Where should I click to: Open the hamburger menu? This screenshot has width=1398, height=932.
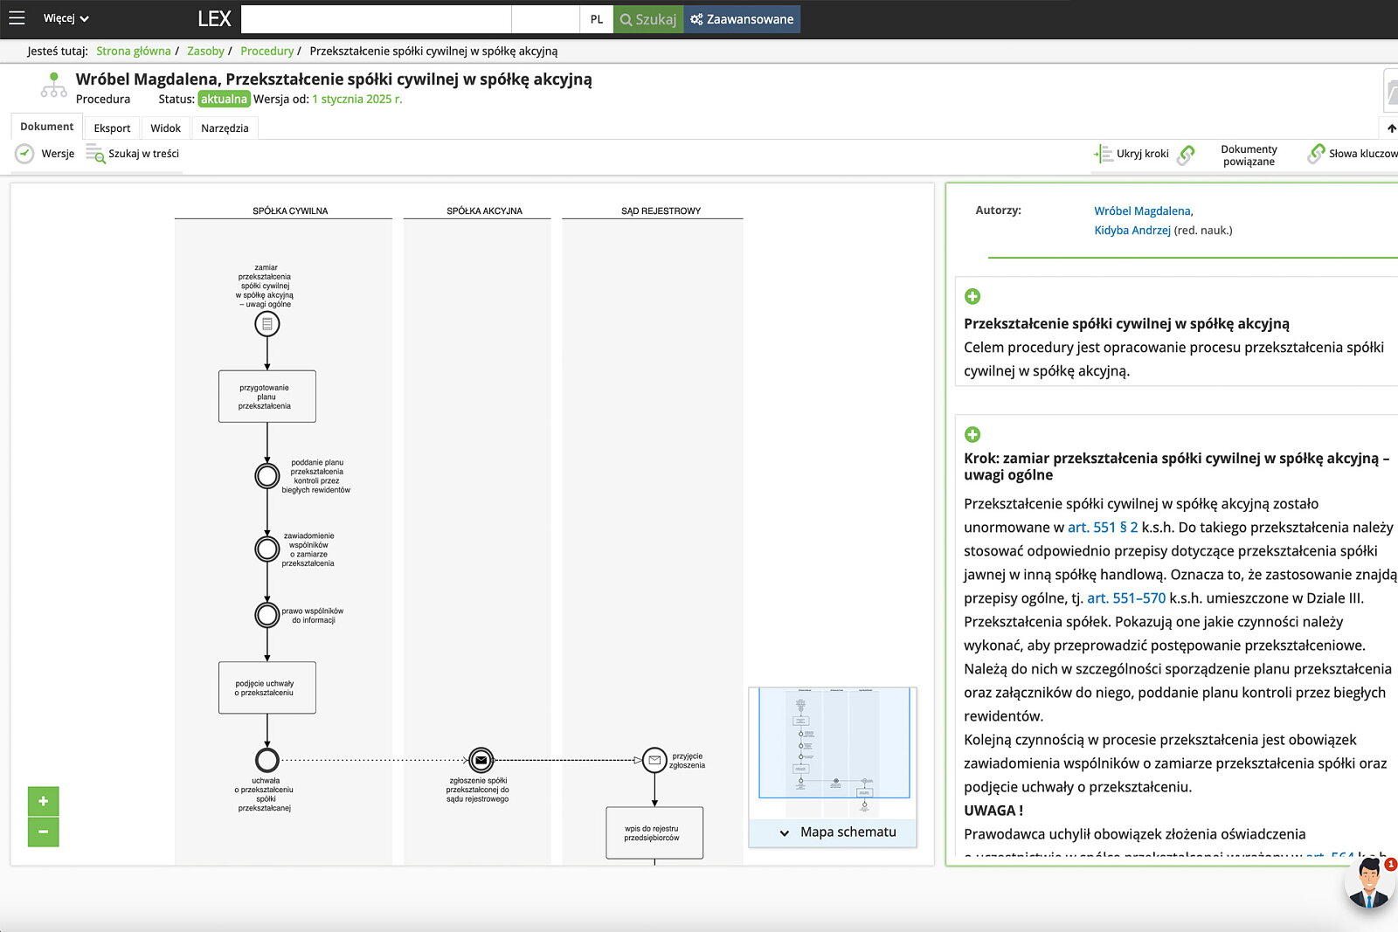click(17, 18)
